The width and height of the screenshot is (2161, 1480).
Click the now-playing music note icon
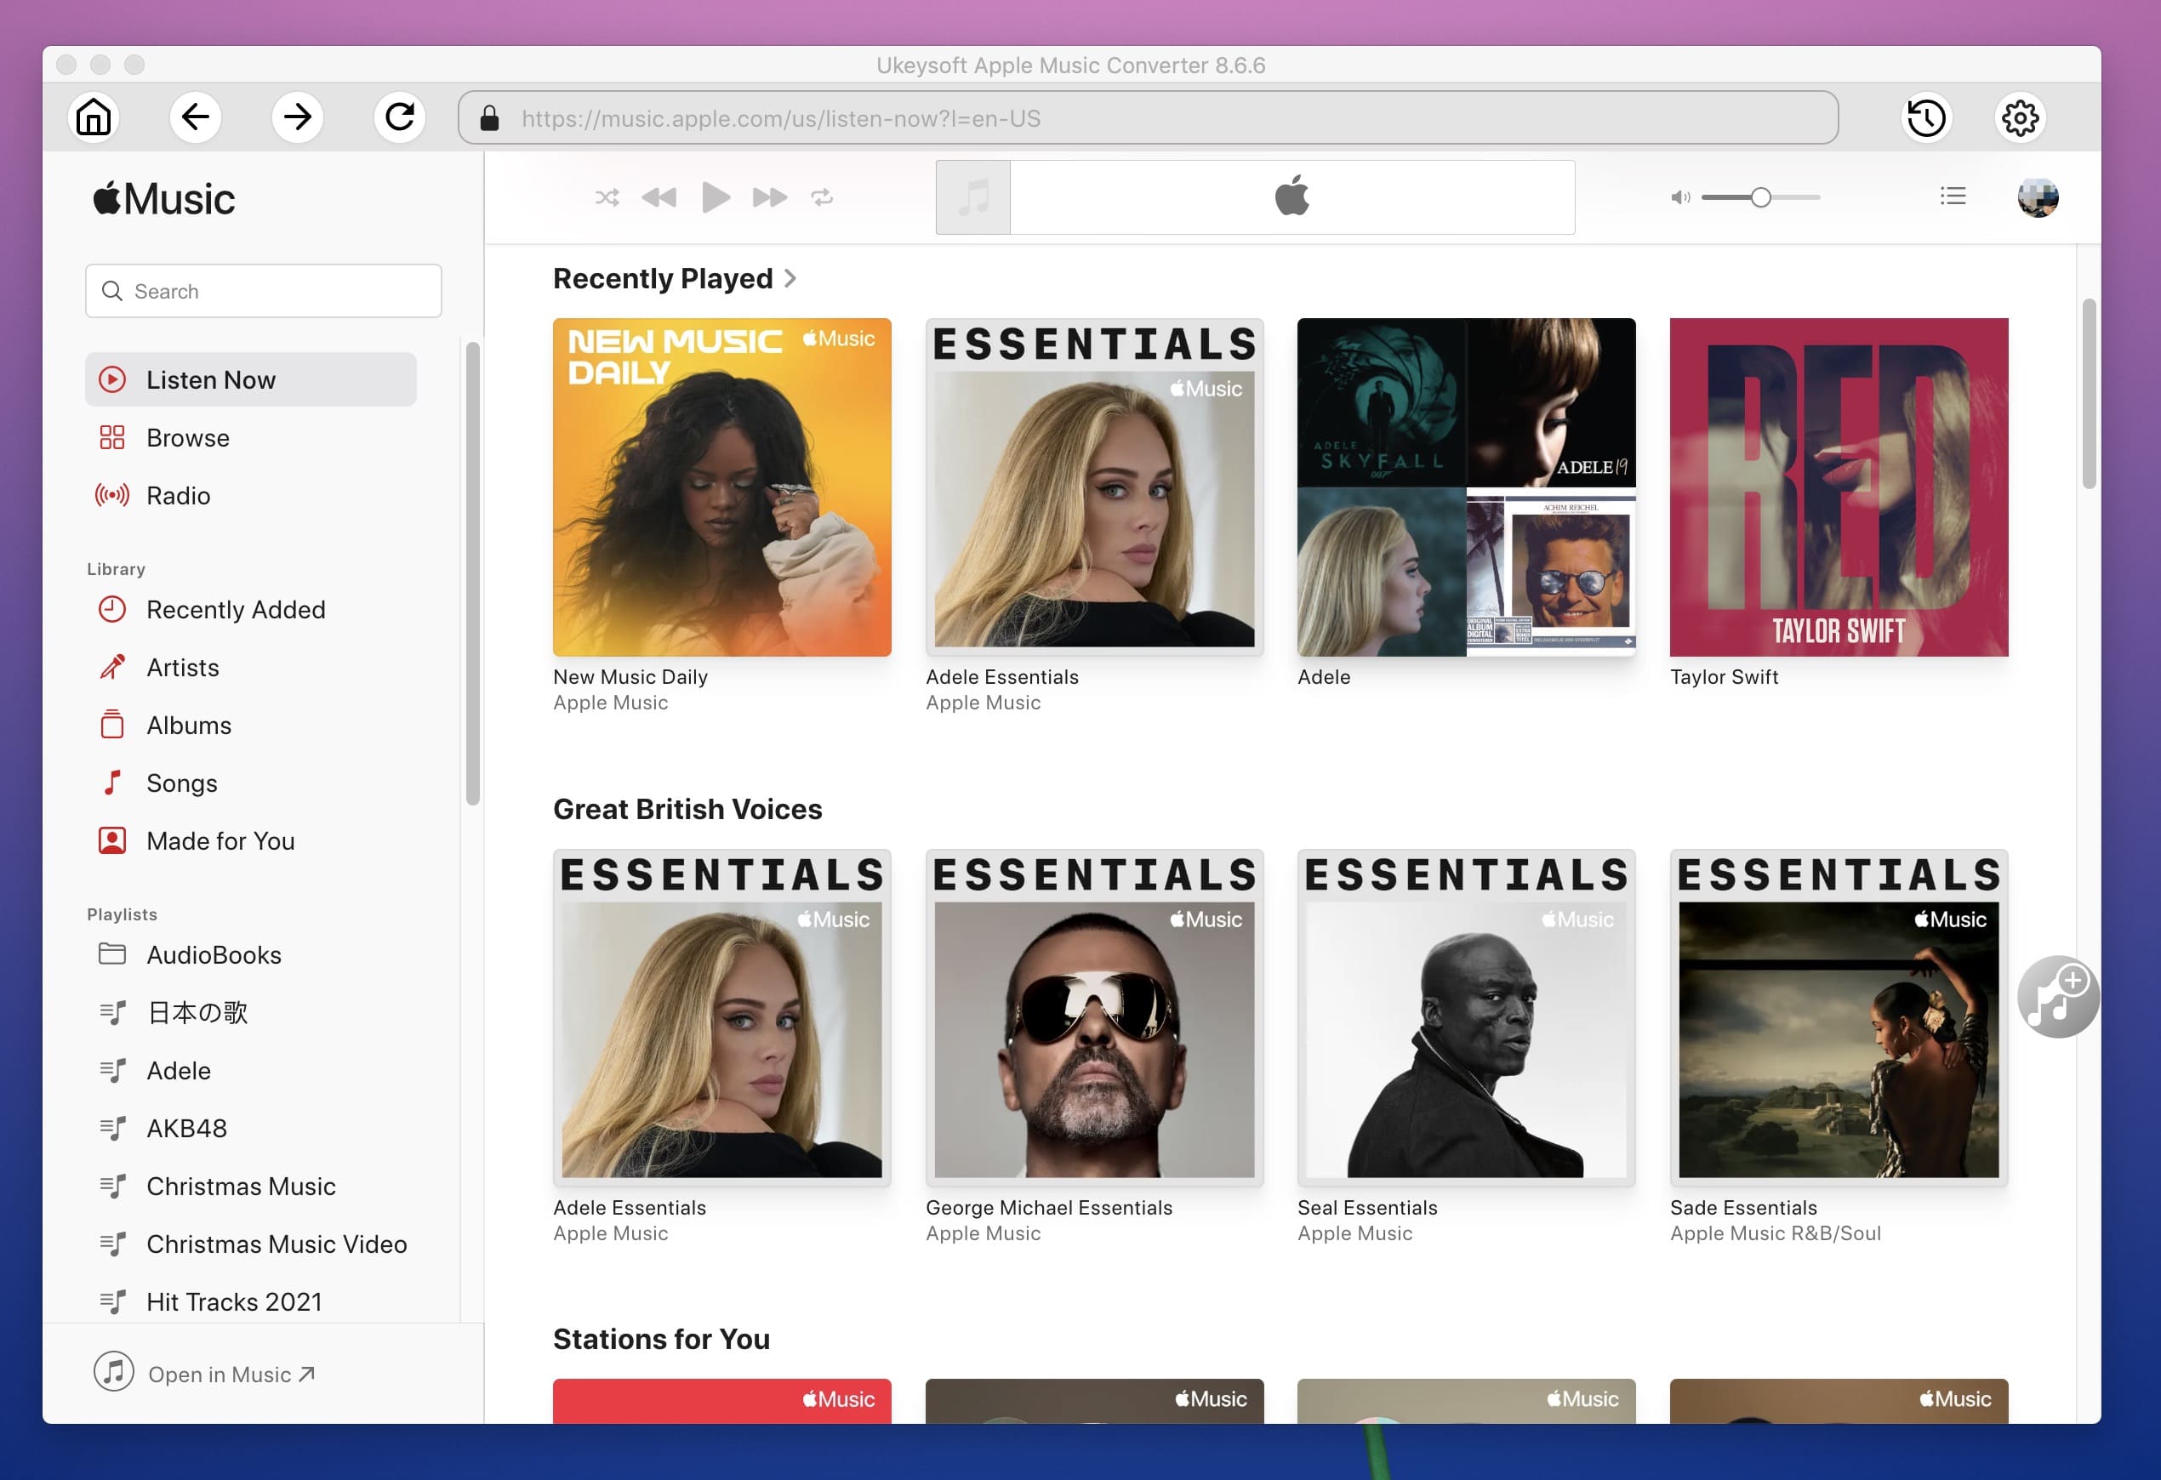click(x=971, y=196)
